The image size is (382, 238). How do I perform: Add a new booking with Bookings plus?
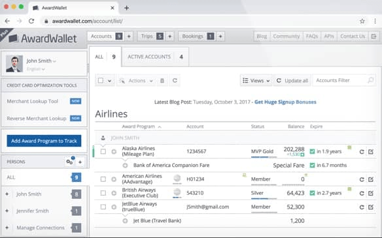(x=220, y=37)
